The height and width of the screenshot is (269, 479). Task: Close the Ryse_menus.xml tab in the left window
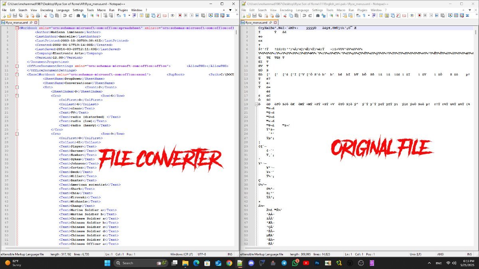click(36, 23)
